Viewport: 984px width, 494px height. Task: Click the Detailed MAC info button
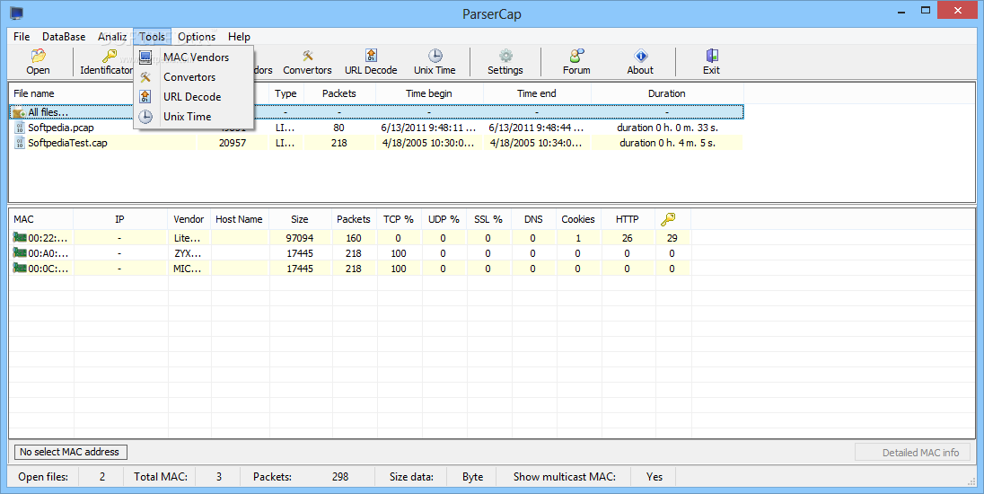click(912, 452)
